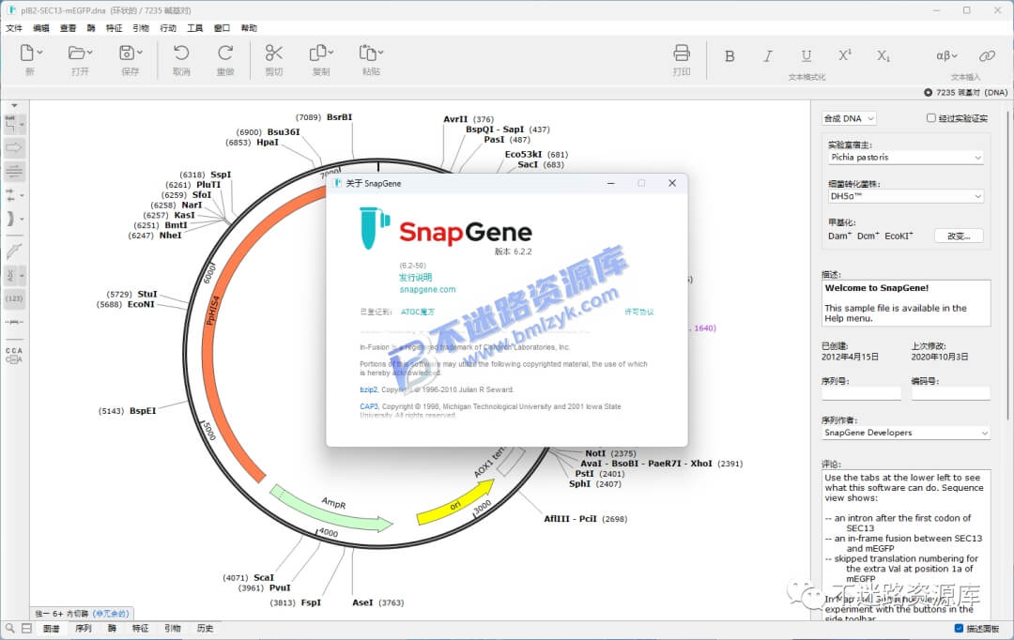Click the 改变... methylation button

[959, 236]
